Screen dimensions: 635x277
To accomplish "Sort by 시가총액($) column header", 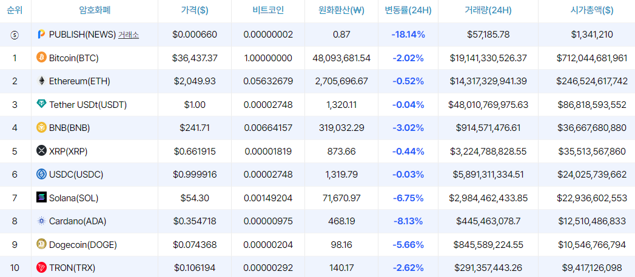I will click(586, 10).
